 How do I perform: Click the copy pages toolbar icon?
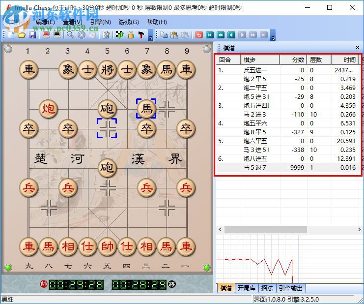coord(164,35)
